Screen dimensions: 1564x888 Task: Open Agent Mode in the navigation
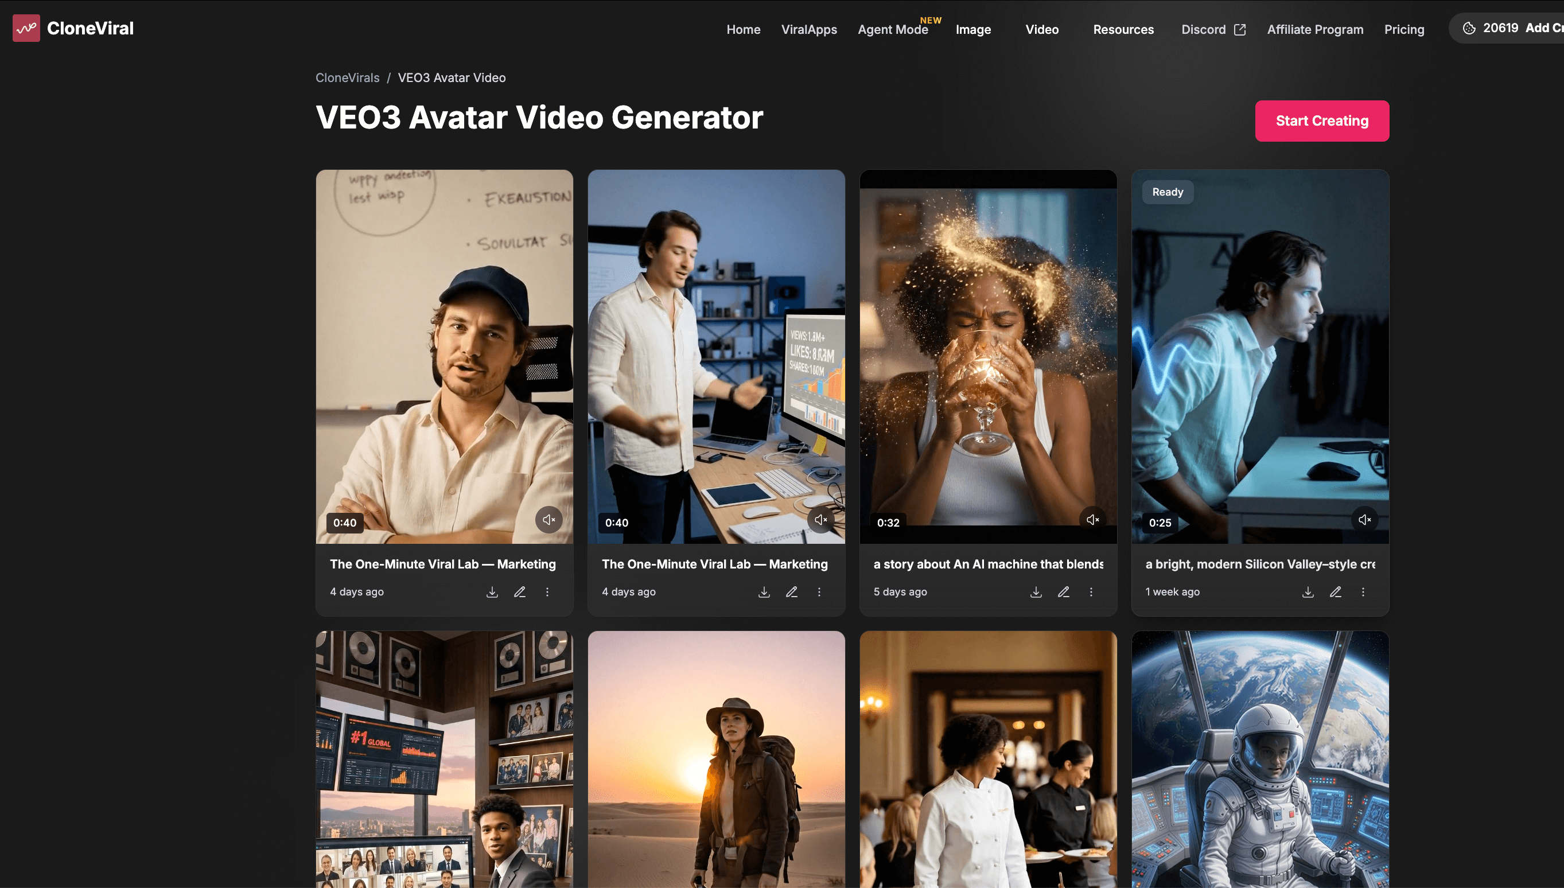click(x=893, y=29)
